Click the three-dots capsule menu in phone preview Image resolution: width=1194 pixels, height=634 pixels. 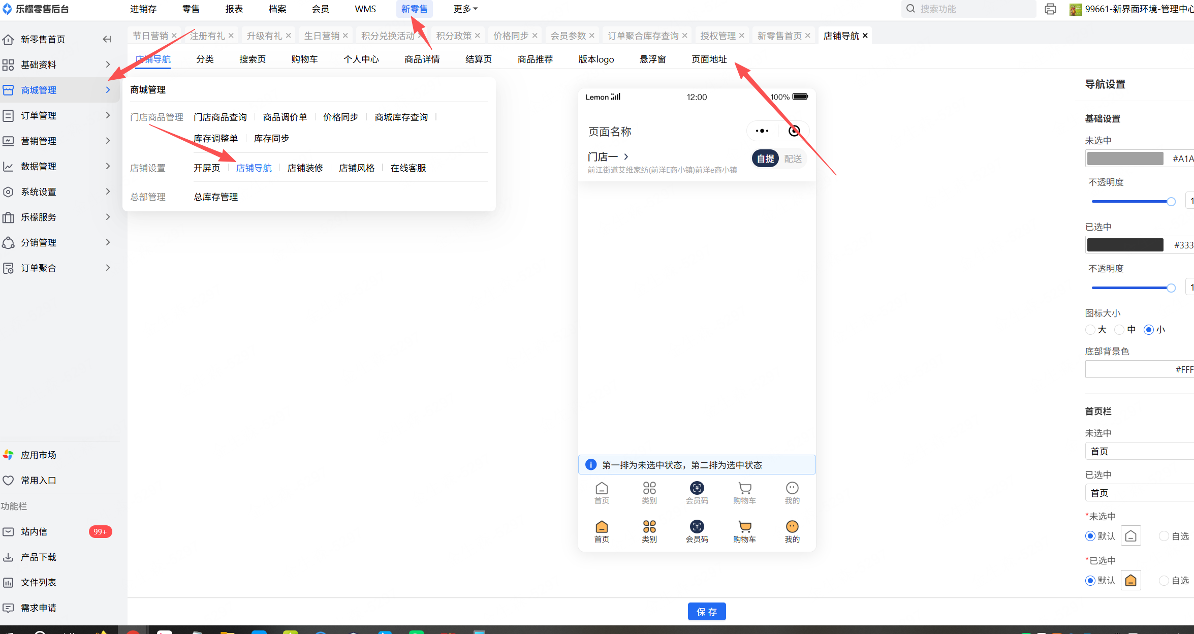coord(762,131)
